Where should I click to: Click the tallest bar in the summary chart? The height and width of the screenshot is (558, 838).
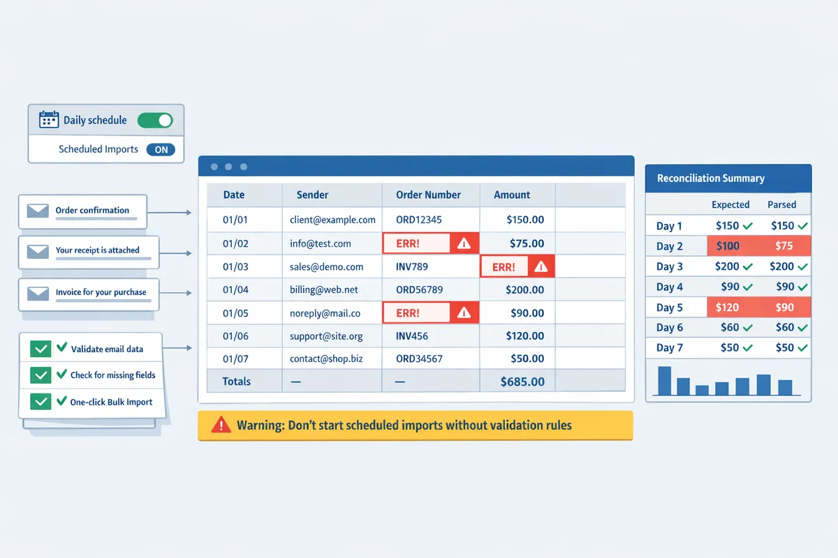click(664, 381)
